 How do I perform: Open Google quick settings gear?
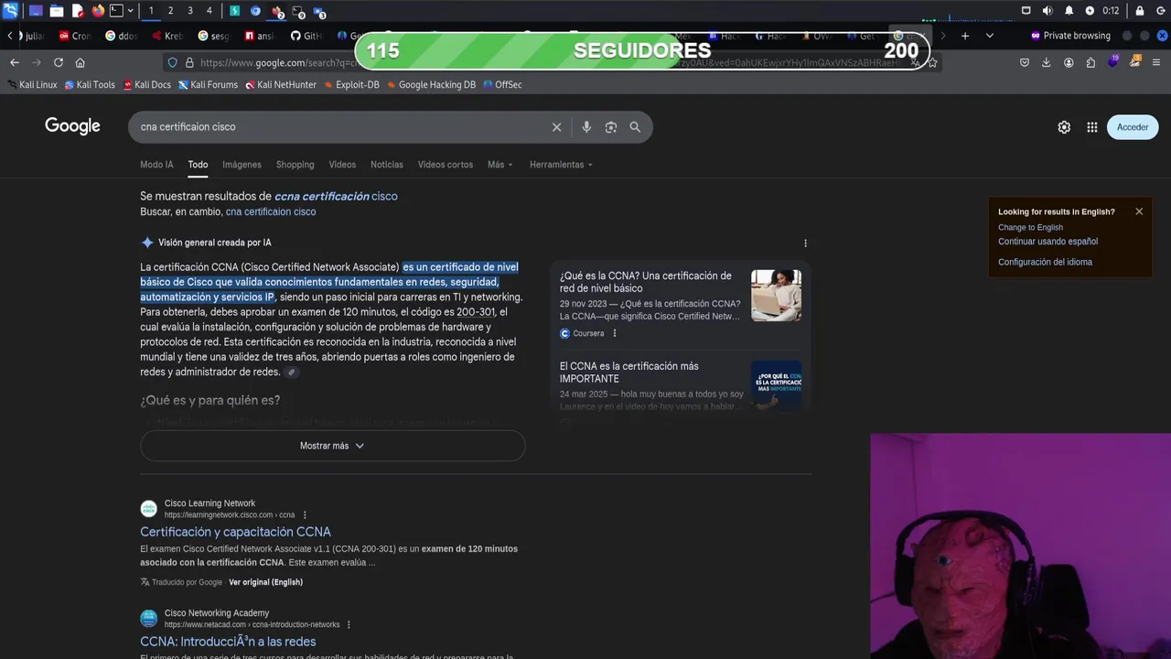pyautogui.click(x=1064, y=127)
